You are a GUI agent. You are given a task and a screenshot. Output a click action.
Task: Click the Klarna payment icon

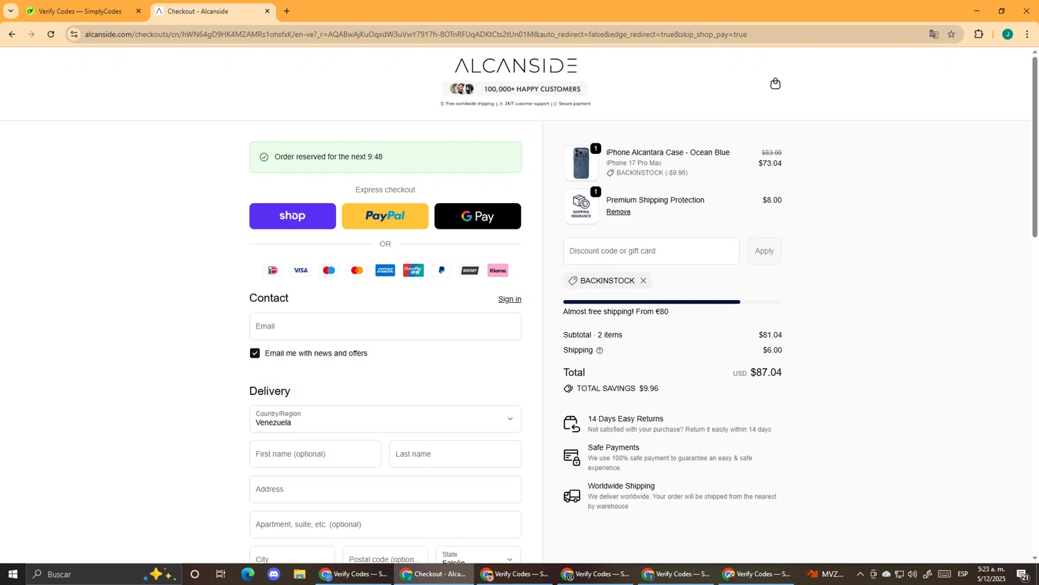click(498, 270)
